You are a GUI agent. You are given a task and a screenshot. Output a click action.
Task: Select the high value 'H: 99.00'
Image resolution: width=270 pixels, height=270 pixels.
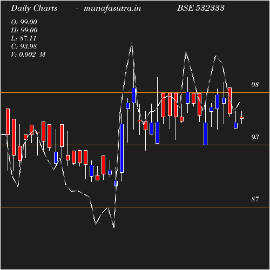coord(24,30)
